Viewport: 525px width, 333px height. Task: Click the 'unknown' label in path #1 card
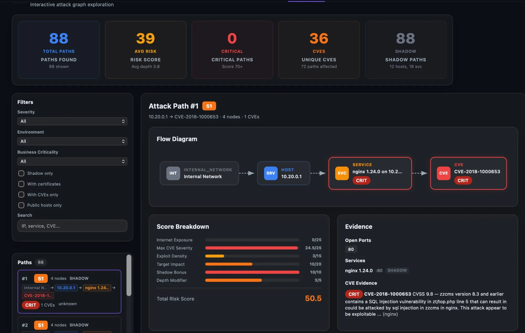point(67,304)
